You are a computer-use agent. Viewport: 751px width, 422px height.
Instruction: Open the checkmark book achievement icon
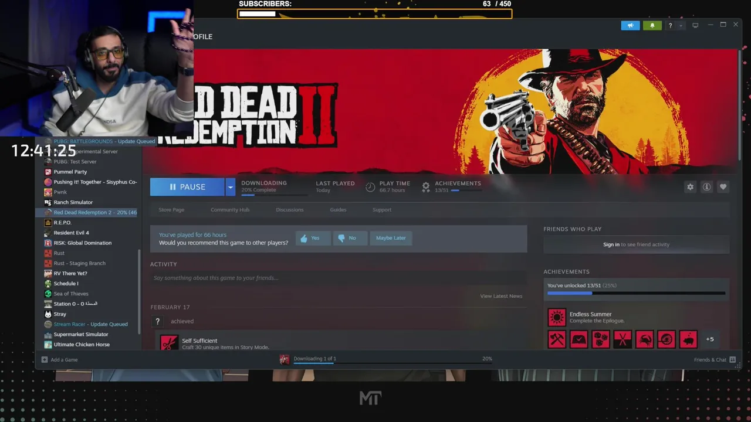(579, 339)
